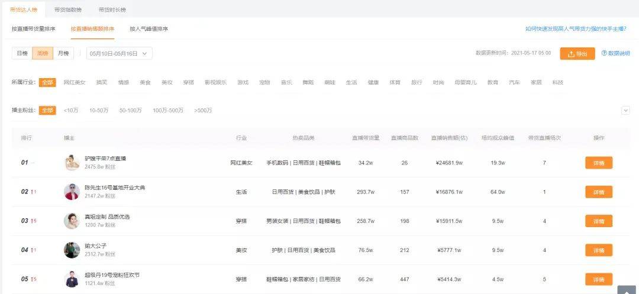Open avatar of 超级丹19号宠粉狂欢节
Screen dimensions: 639x294
(x=72, y=279)
